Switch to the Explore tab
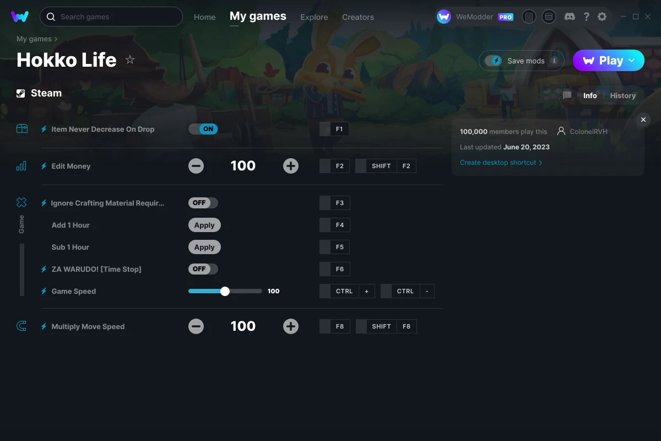Screen dimensions: 661x441 (314, 17)
